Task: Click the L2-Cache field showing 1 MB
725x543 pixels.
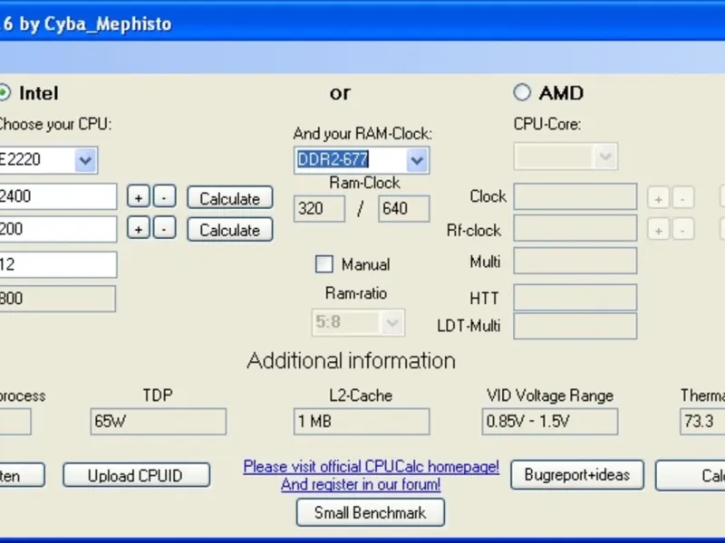Action: (x=362, y=422)
